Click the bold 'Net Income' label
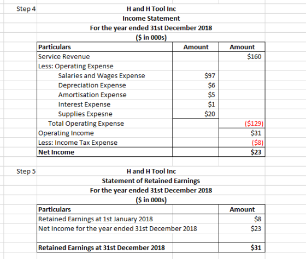The height and width of the screenshot is (259, 306). tap(56, 152)
